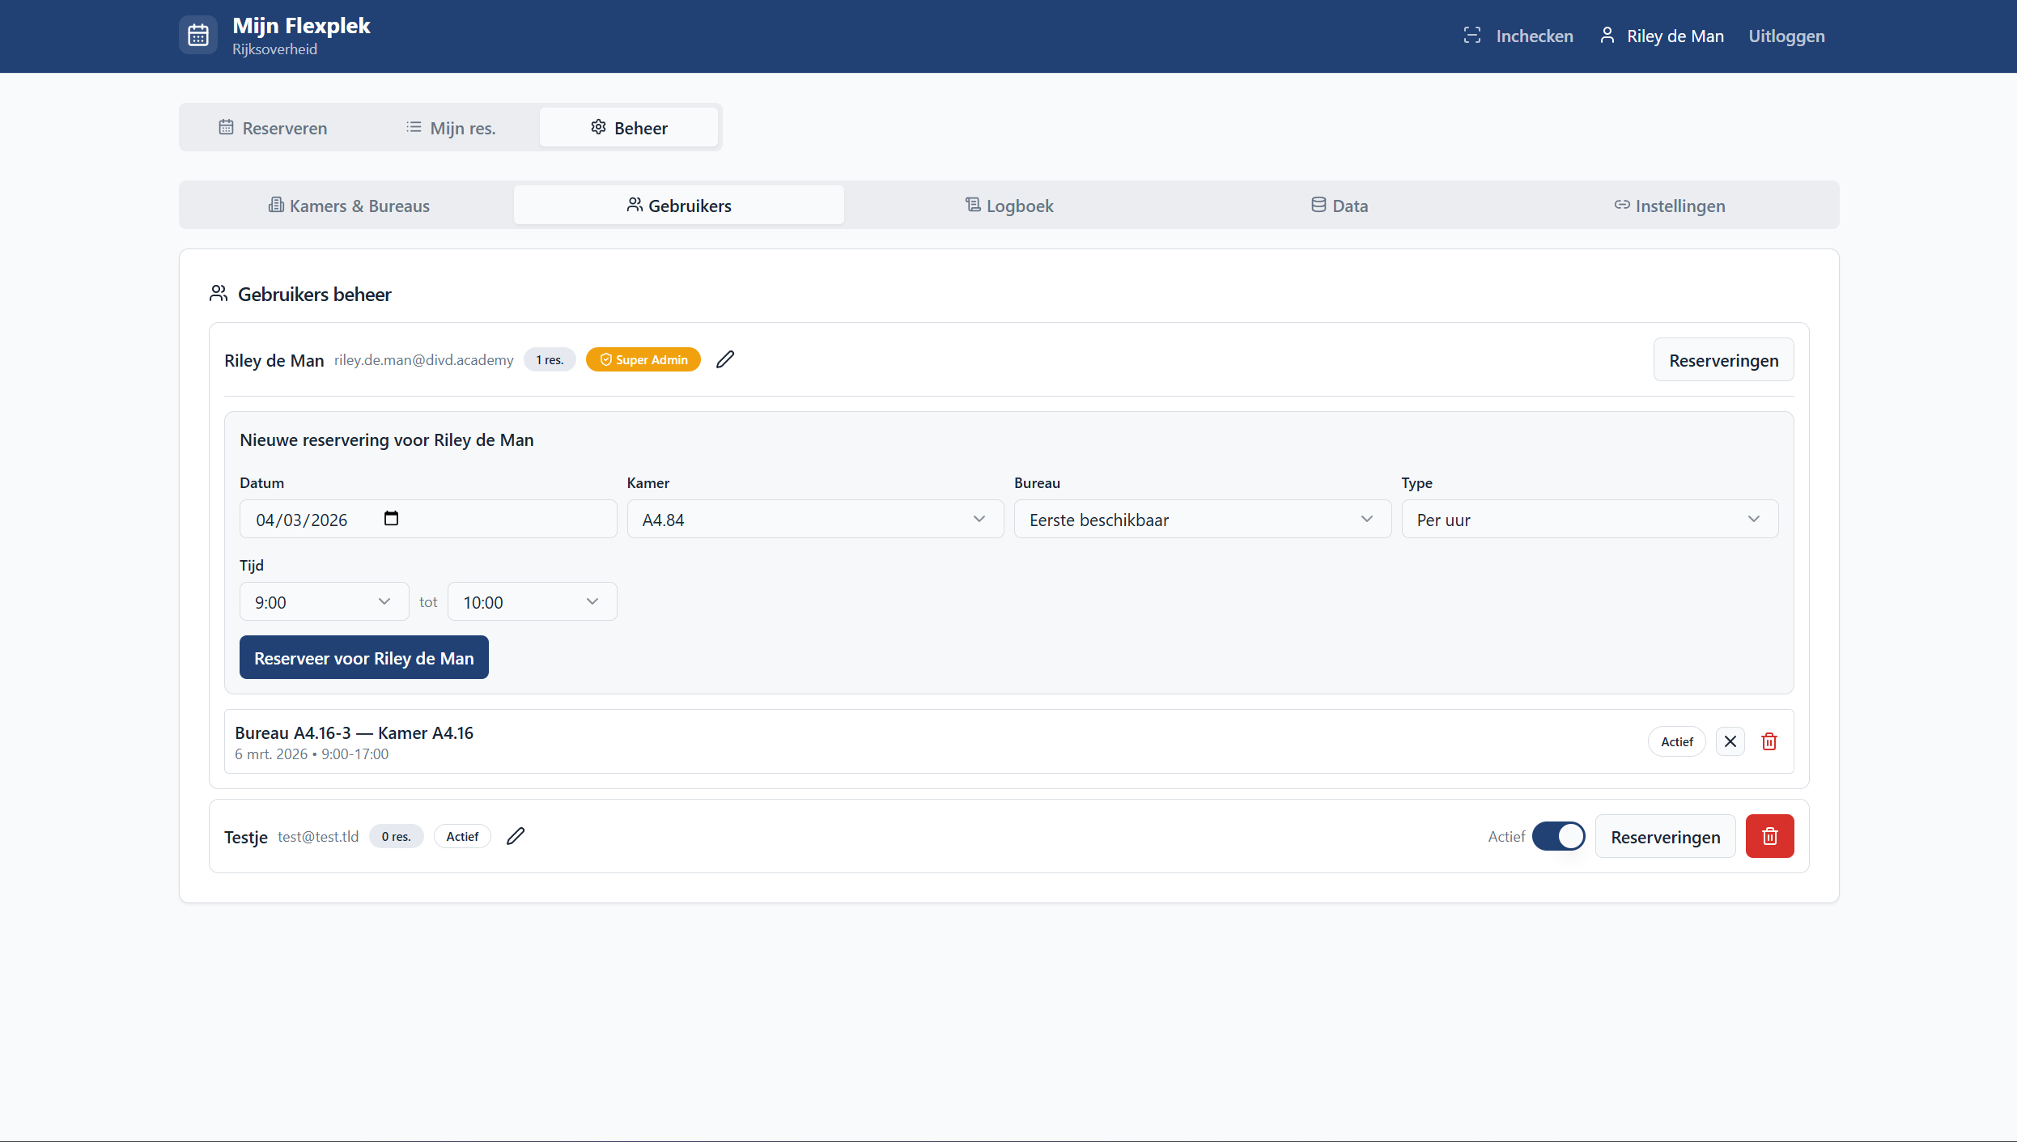Image resolution: width=2017 pixels, height=1142 pixels.
Task: Go to the Instellingen tab
Action: [1670, 206]
